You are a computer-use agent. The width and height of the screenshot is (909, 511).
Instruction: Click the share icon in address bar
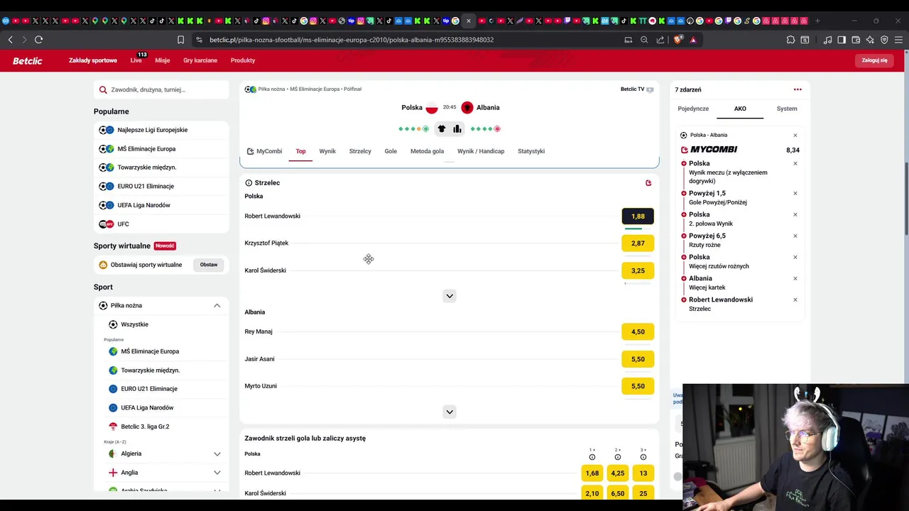click(660, 40)
